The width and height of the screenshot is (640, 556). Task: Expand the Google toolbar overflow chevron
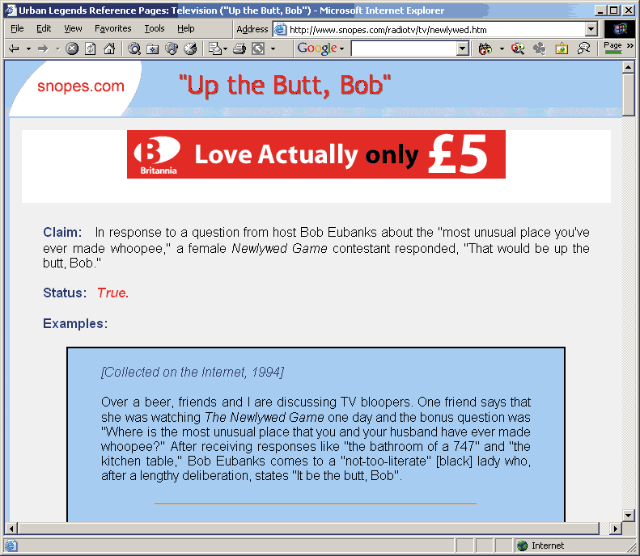point(629,45)
